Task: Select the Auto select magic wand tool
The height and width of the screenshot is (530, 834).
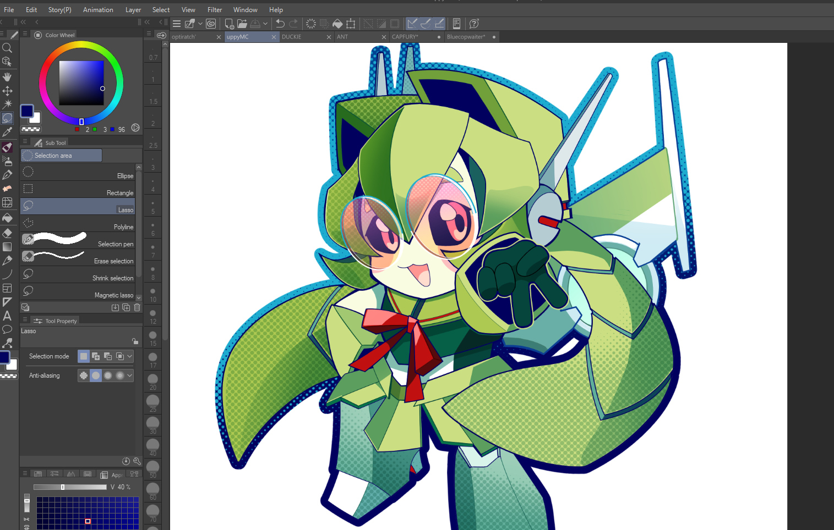Action: click(7, 104)
